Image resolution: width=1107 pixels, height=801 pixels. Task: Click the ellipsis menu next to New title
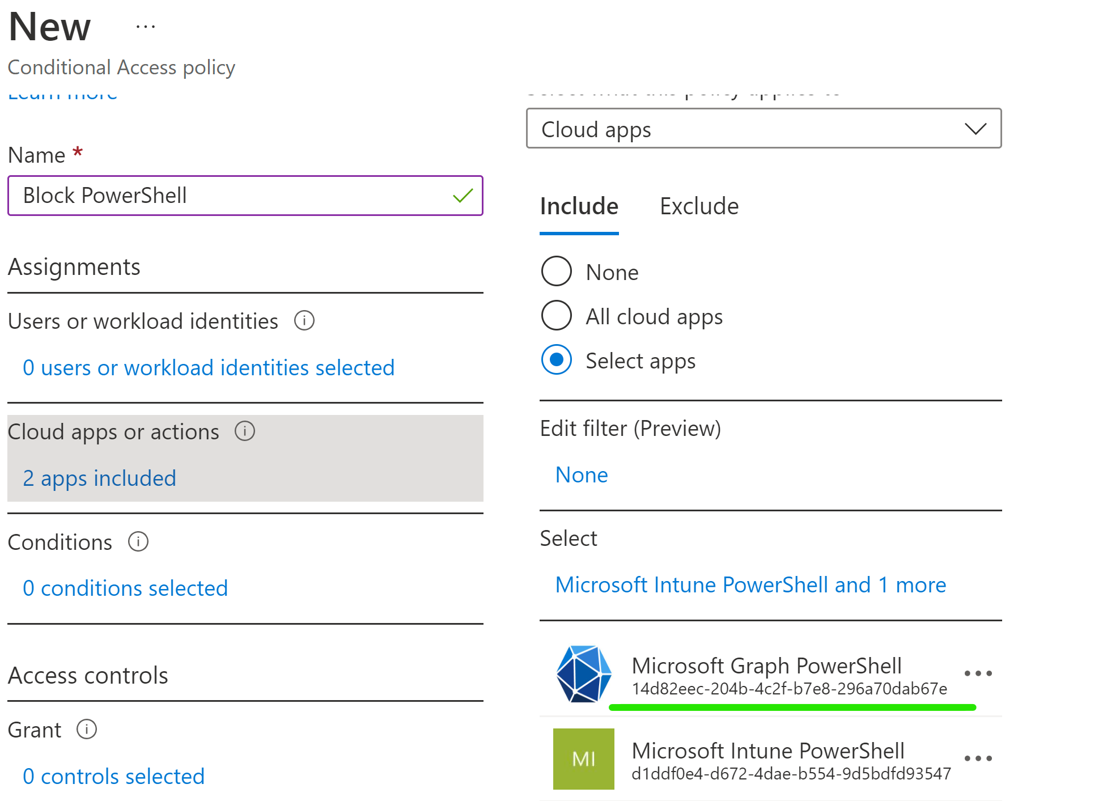pyautogui.click(x=146, y=27)
